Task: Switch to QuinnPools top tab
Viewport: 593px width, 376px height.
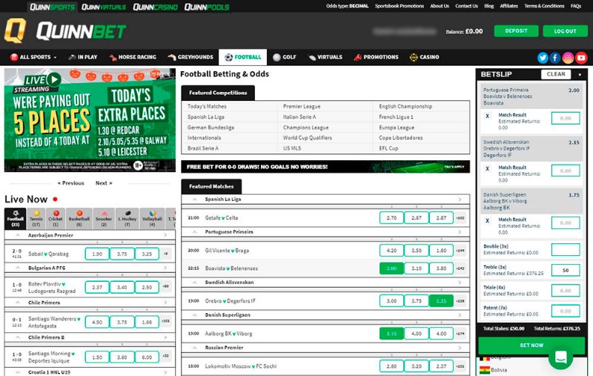Action: (x=207, y=7)
